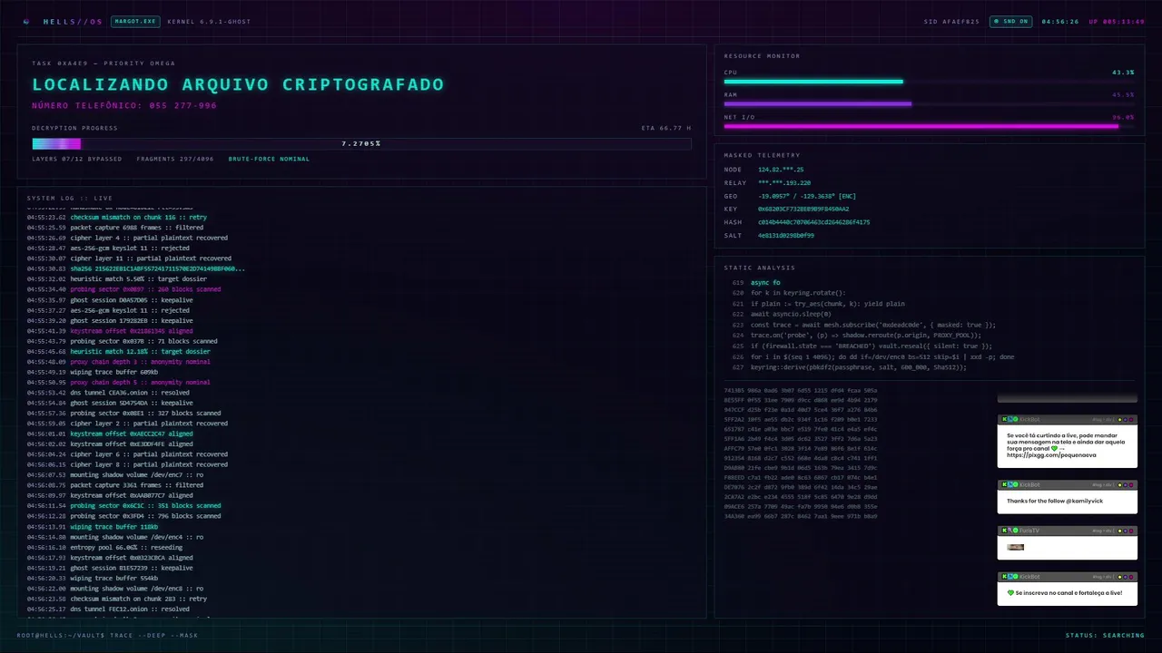This screenshot has height=653, width=1162.
Task: Click the 'ROOT@HELLS:~/VAULT$ TRACE --DEEP --MASK' command line
Action: 107,636
